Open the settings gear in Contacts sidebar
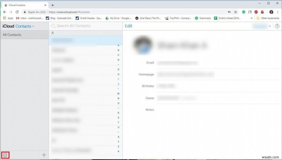This screenshot has height=160, width=282. tap(5, 155)
